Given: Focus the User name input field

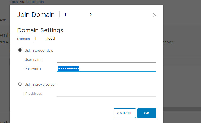Looking at the screenshot, I should pyautogui.click(x=106, y=59).
